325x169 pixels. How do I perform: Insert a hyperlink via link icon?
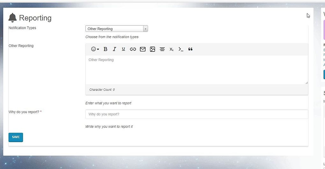click(x=133, y=49)
